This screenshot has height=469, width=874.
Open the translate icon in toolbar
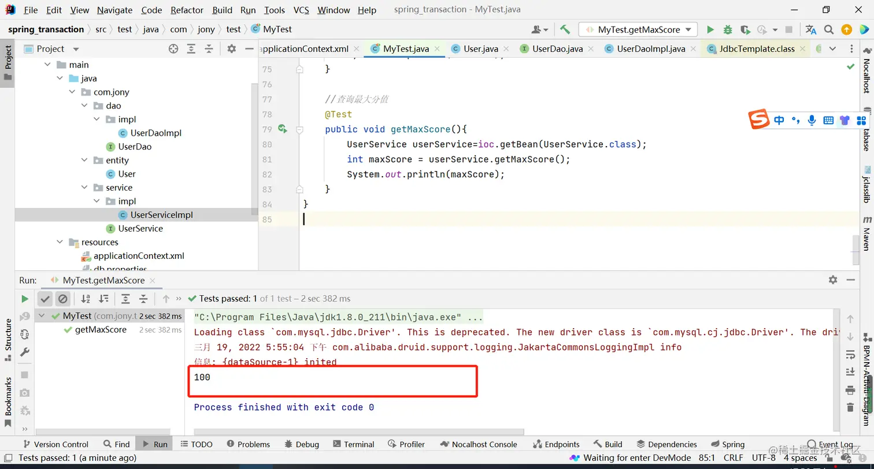811,29
